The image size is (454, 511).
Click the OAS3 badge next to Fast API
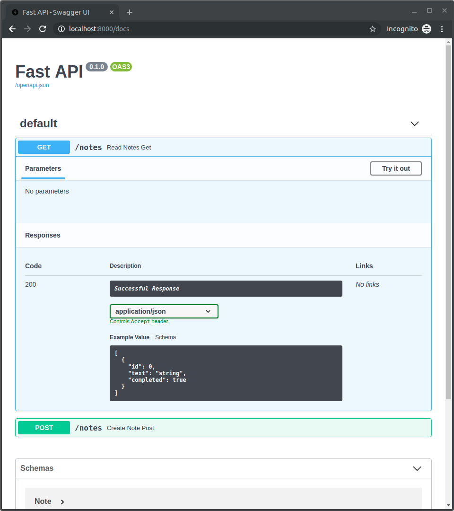coord(121,67)
